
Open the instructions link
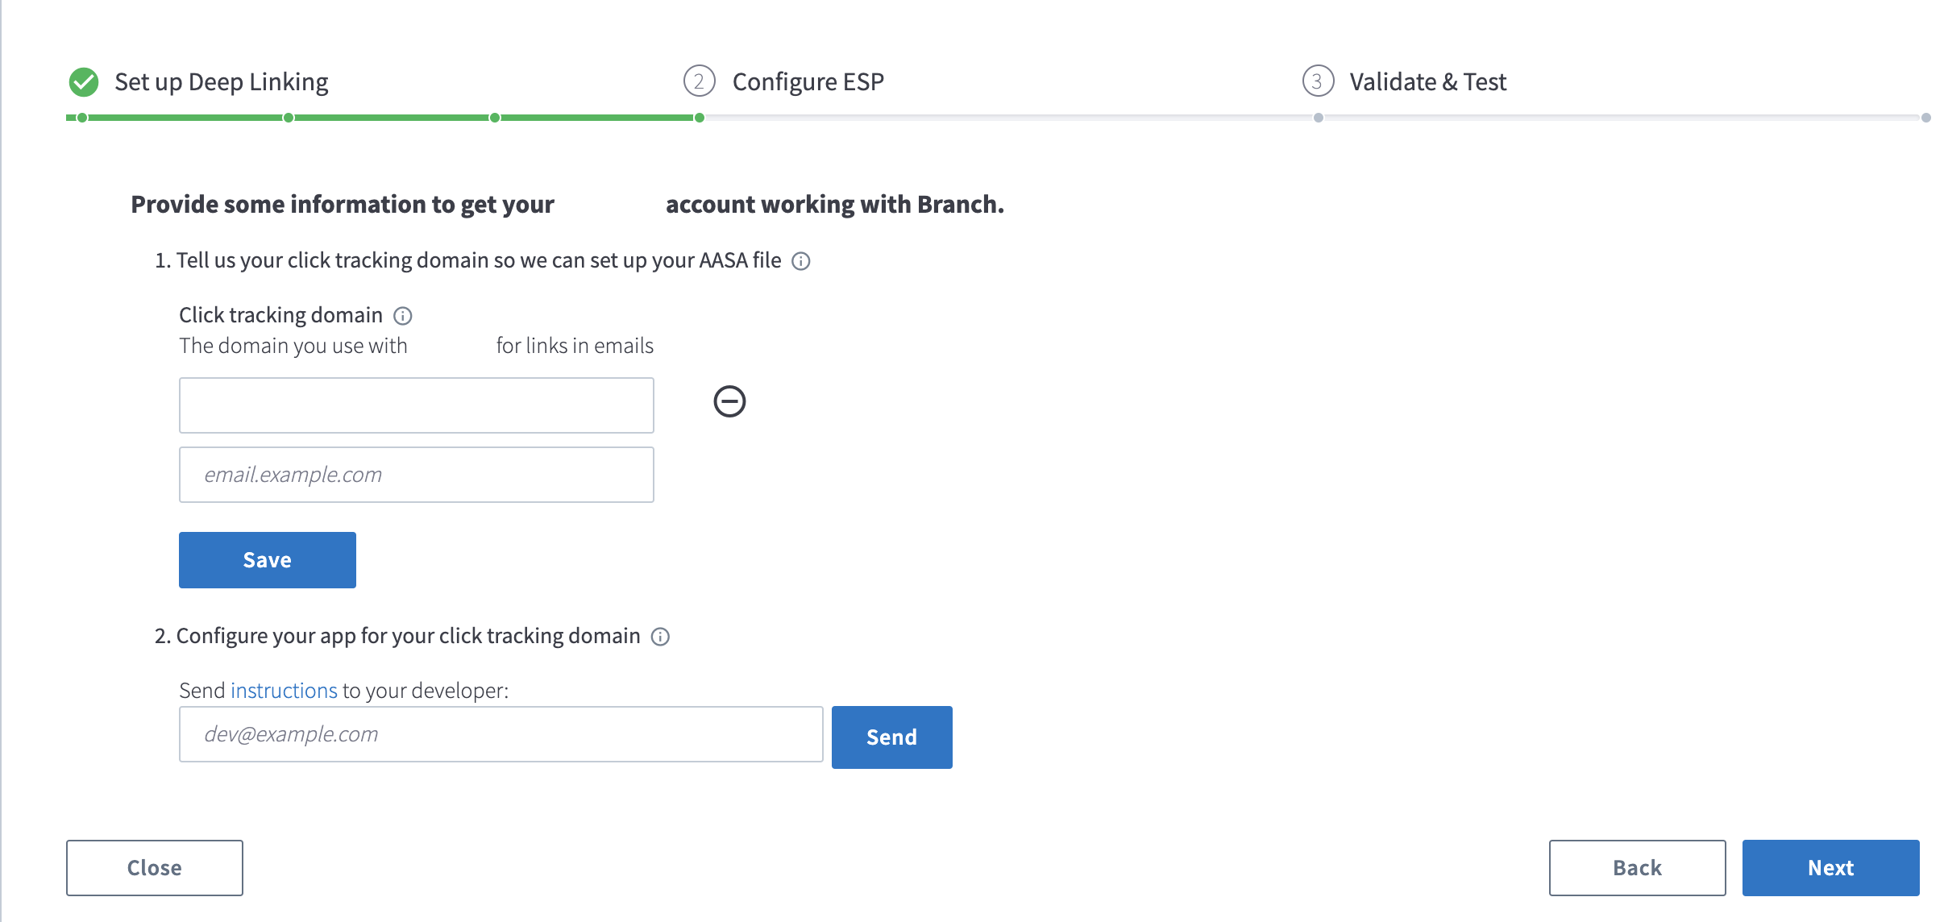284,691
